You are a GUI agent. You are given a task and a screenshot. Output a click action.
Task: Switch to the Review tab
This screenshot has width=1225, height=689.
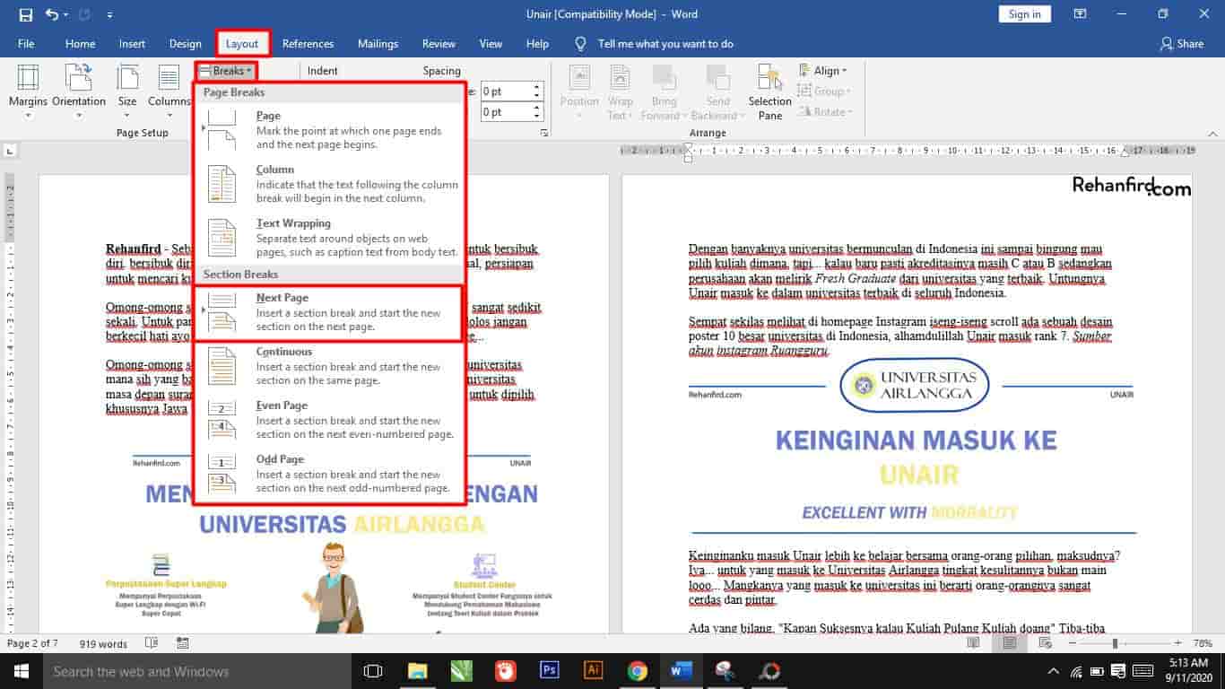[439, 43]
